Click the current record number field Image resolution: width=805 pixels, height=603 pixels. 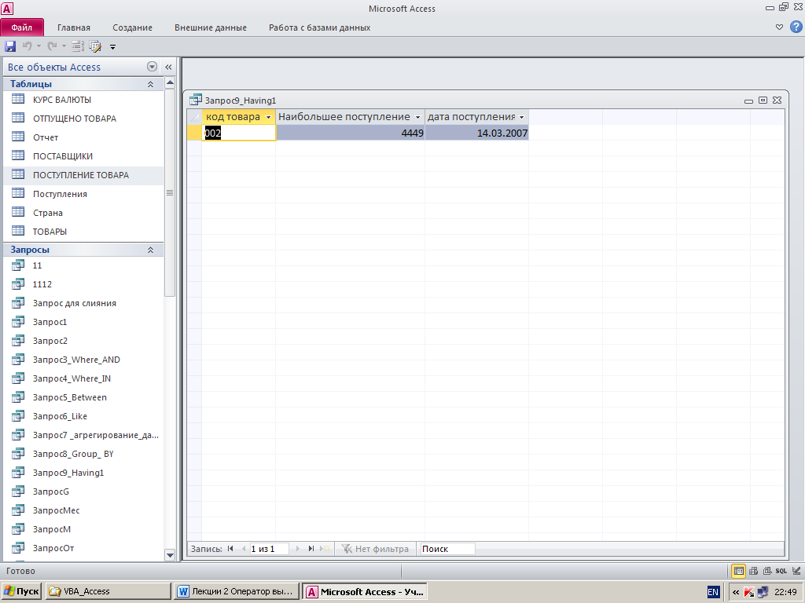[x=269, y=549]
